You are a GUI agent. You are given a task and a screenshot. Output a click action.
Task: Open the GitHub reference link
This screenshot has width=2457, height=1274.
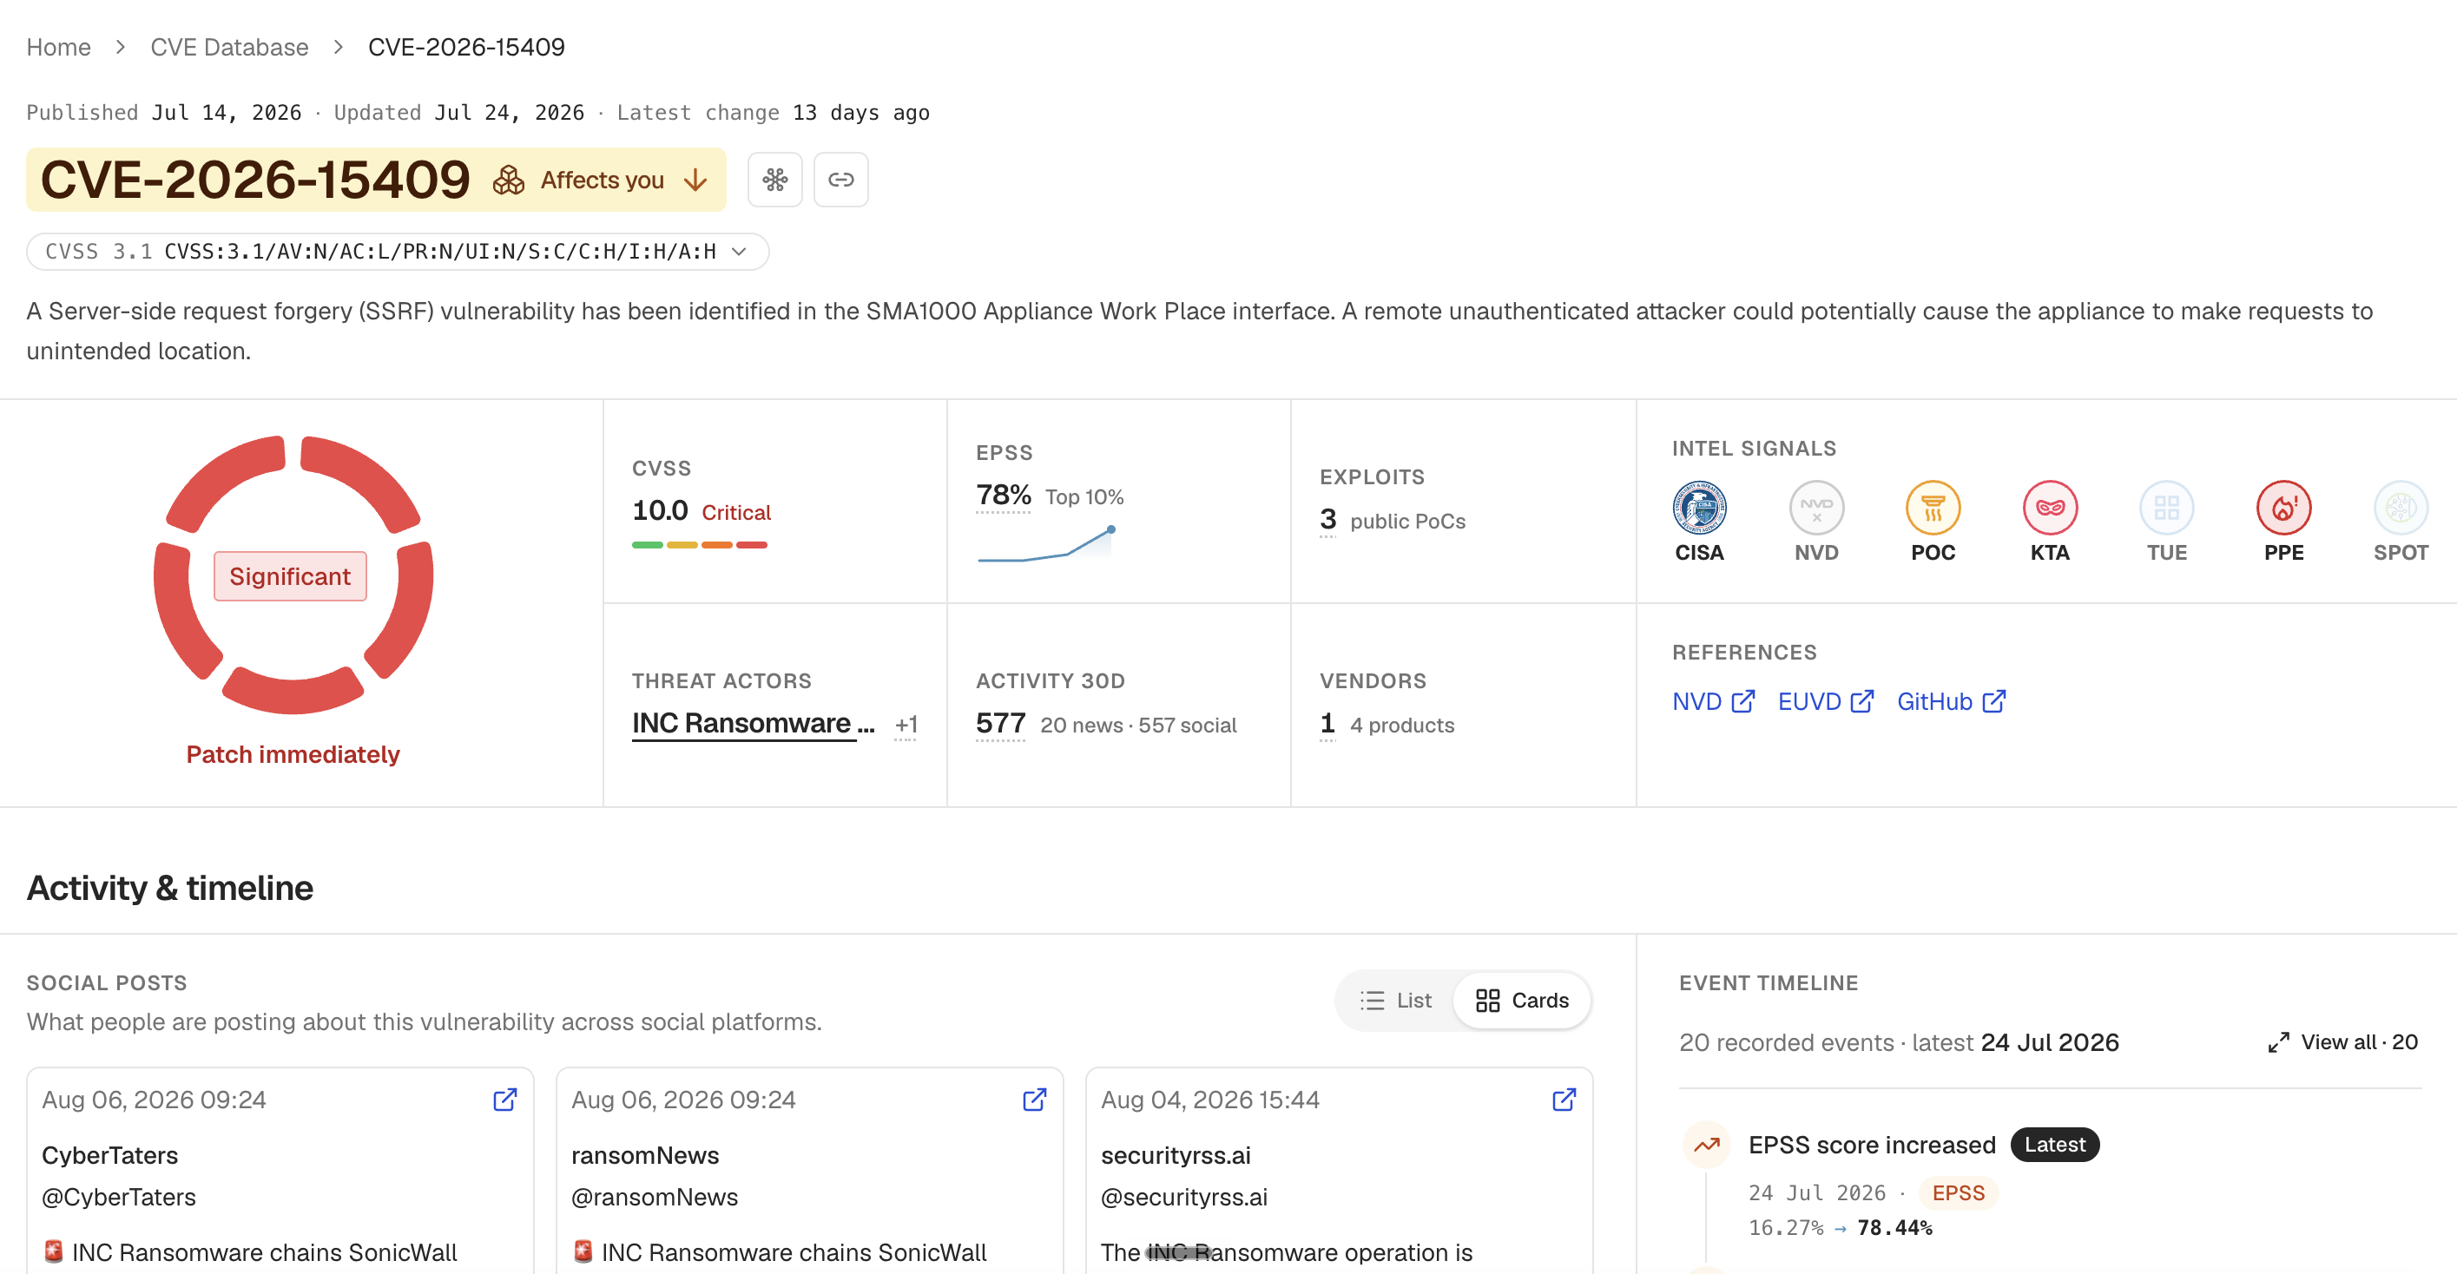pos(1952,702)
